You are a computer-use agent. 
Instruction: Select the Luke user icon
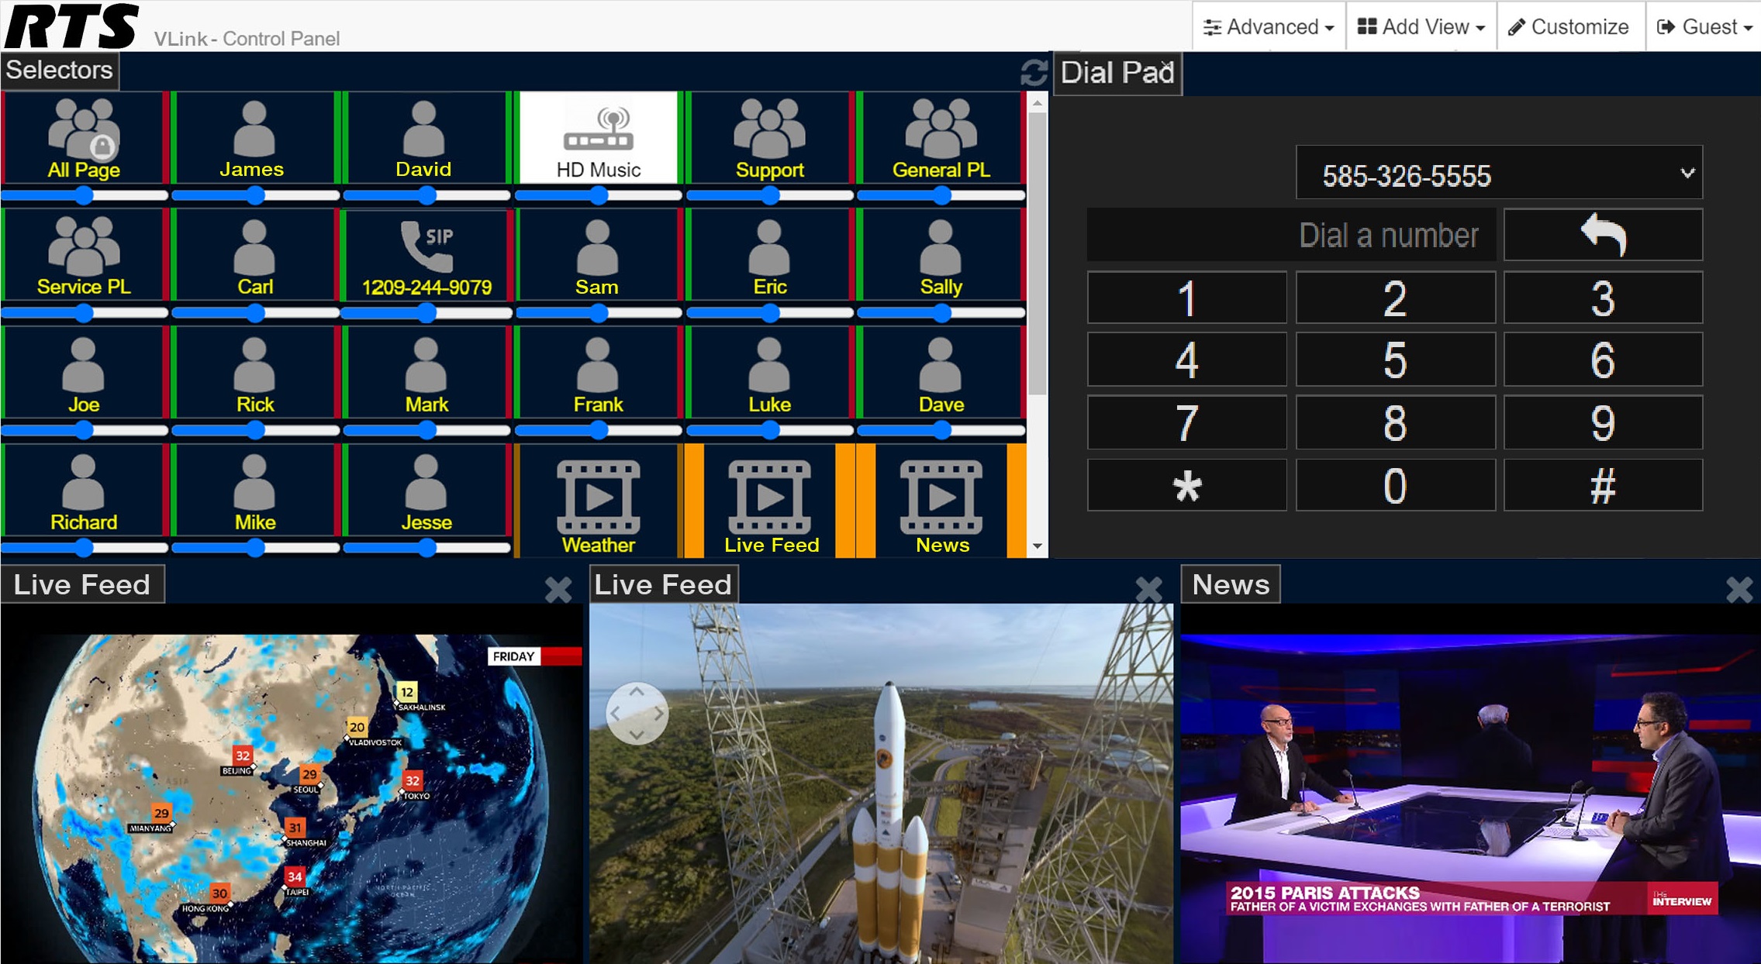[769, 364]
